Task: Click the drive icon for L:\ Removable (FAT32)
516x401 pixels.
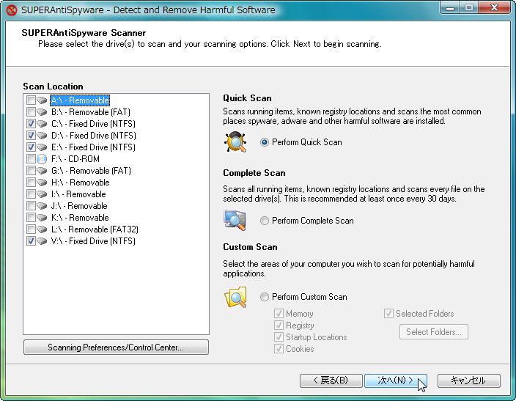Action: (42, 229)
